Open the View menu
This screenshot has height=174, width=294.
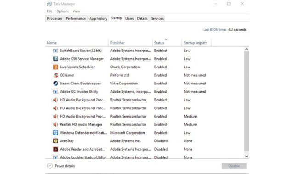[77, 11]
